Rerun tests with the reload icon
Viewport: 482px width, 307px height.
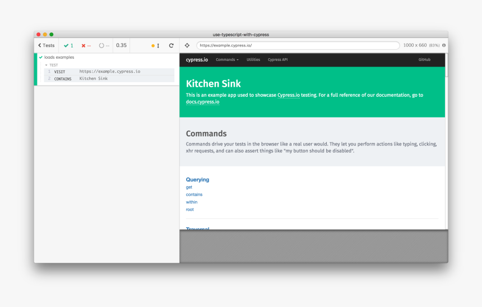(171, 45)
